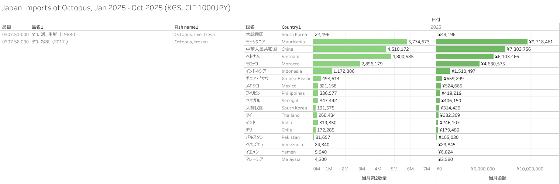Select the "Octopus, frozen" row label

(191, 42)
